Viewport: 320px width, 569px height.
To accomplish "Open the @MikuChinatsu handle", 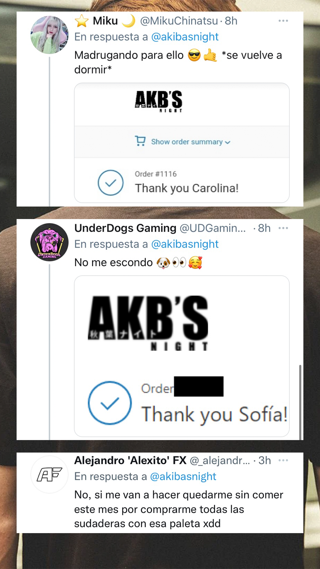I will [x=179, y=21].
